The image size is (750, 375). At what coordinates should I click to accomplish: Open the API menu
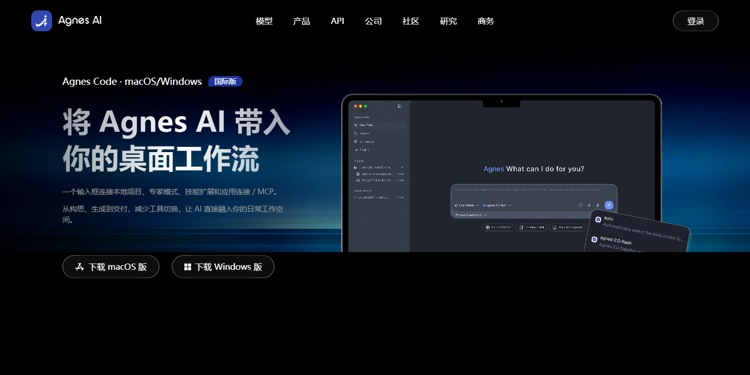click(x=337, y=21)
